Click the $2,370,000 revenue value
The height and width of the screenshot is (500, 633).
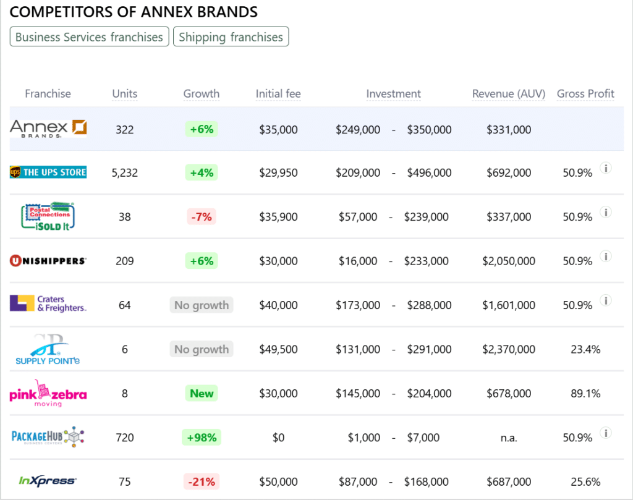[x=509, y=349]
